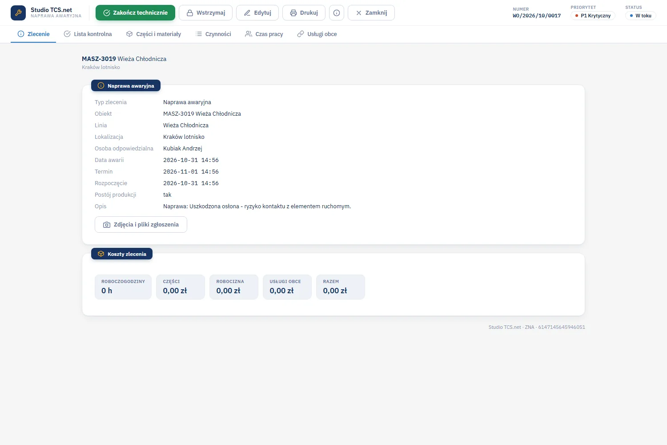Image resolution: width=667 pixels, height=445 pixels.
Task: Click the Termin value 2026-11-01 14:56
Action: pos(191,172)
